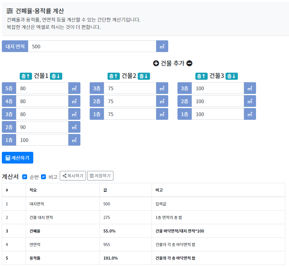
Task: Click the 건물 추가 label
Action: (x=173, y=63)
